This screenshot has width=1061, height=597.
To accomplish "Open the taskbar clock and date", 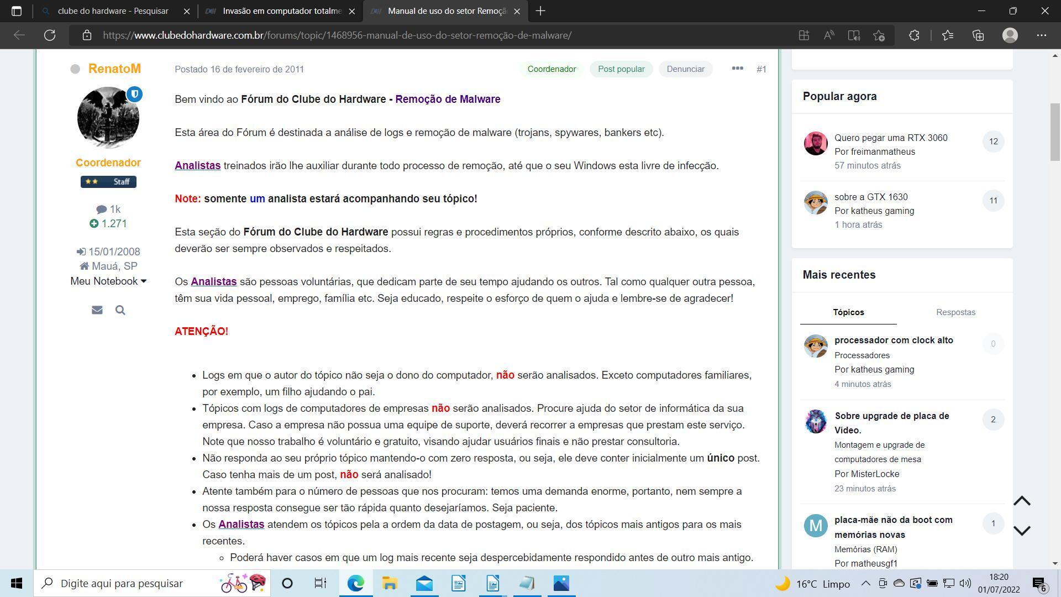I will pos(999,583).
